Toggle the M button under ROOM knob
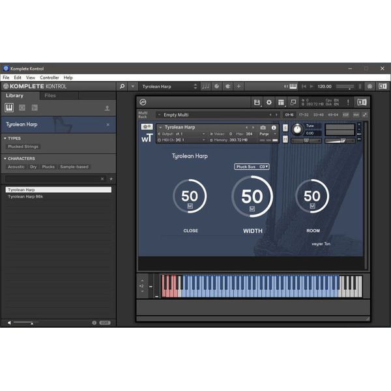The image size is (391, 391). tap(312, 207)
